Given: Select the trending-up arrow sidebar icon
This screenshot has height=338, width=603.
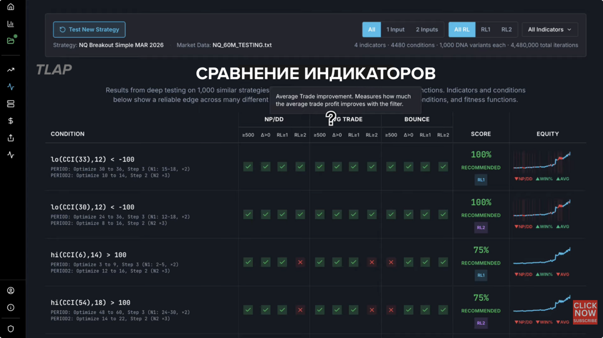Looking at the screenshot, I should coord(11,70).
